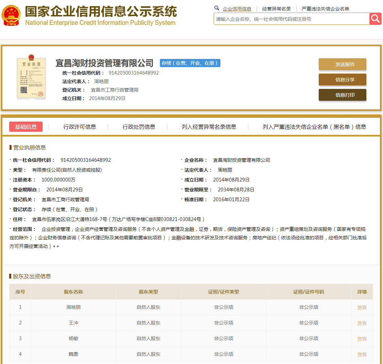Image resolution: width=383 pixels, height=364 pixels.
Task: Go to the 列入经营异常名录信息 tab
Action: [209, 127]
